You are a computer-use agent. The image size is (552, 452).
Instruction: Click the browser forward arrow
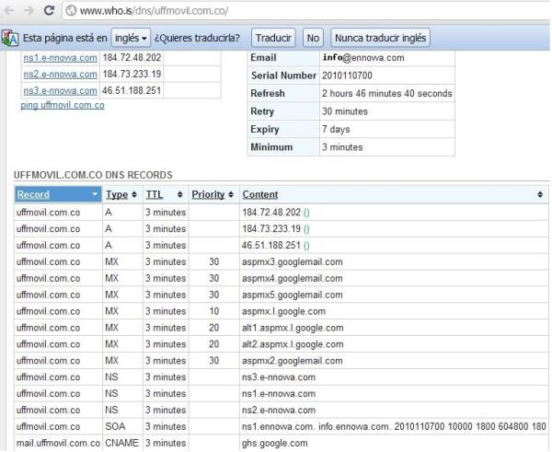(x=29, y=10)
